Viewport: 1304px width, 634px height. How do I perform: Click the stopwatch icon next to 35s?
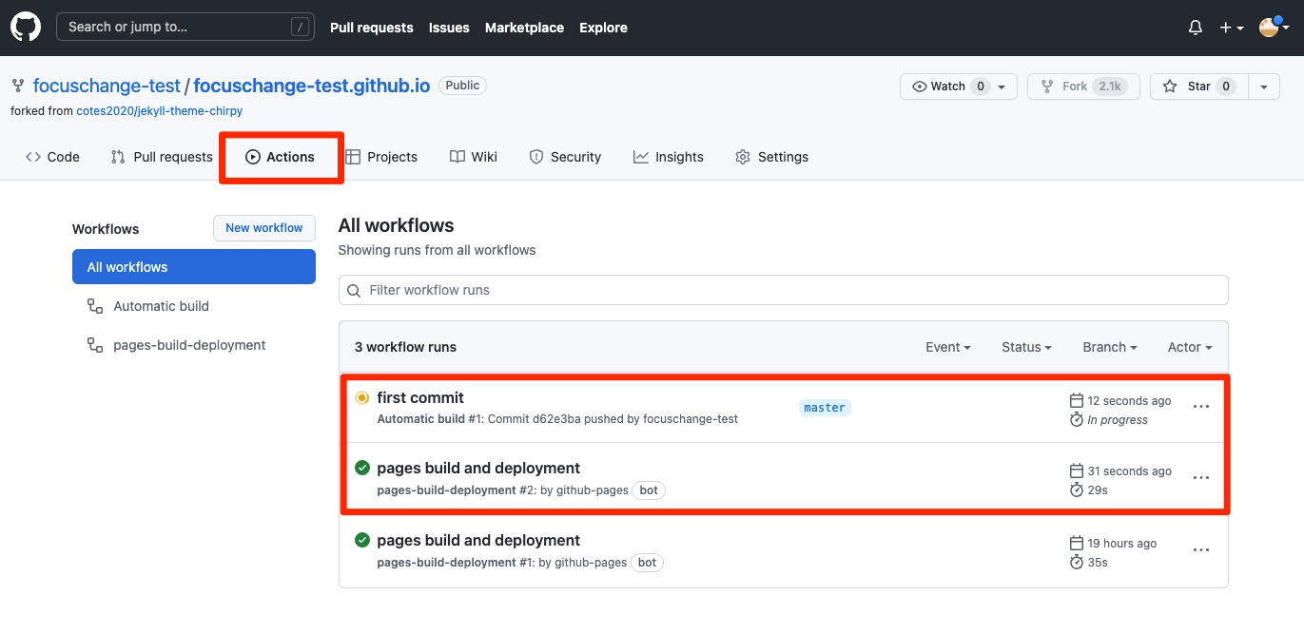coord(1077,562)
